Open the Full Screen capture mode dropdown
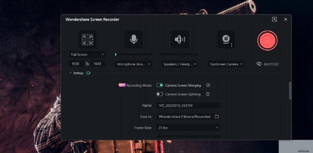313x153 pixels. pos(87,54)
